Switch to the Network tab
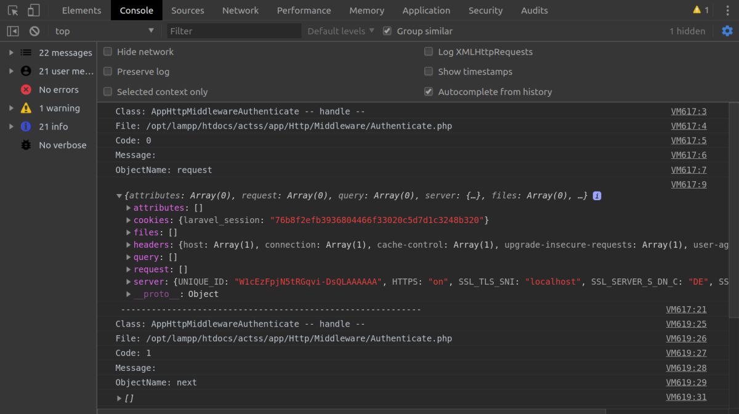Image resolution: width=739 pixels, height=414 pixels. pos(241,10)
